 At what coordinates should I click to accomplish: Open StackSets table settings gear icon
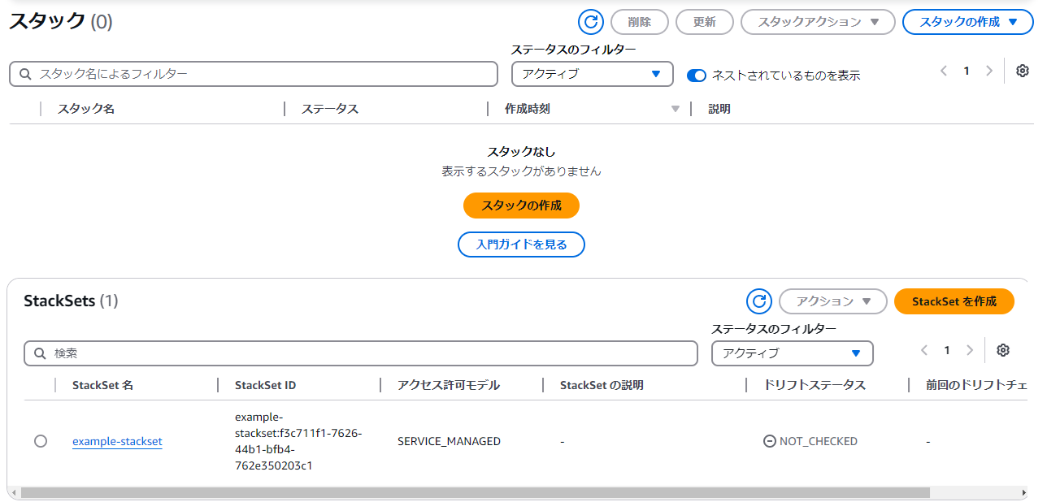[1003, 350]
